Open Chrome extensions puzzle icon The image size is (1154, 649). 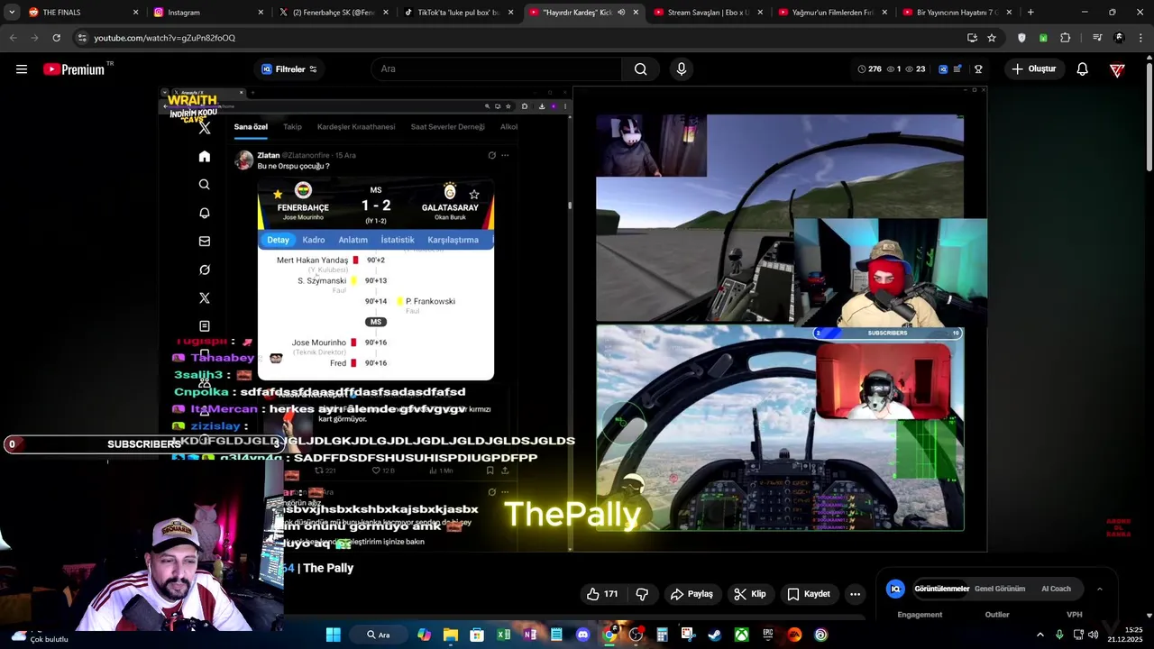(1065, 38)
